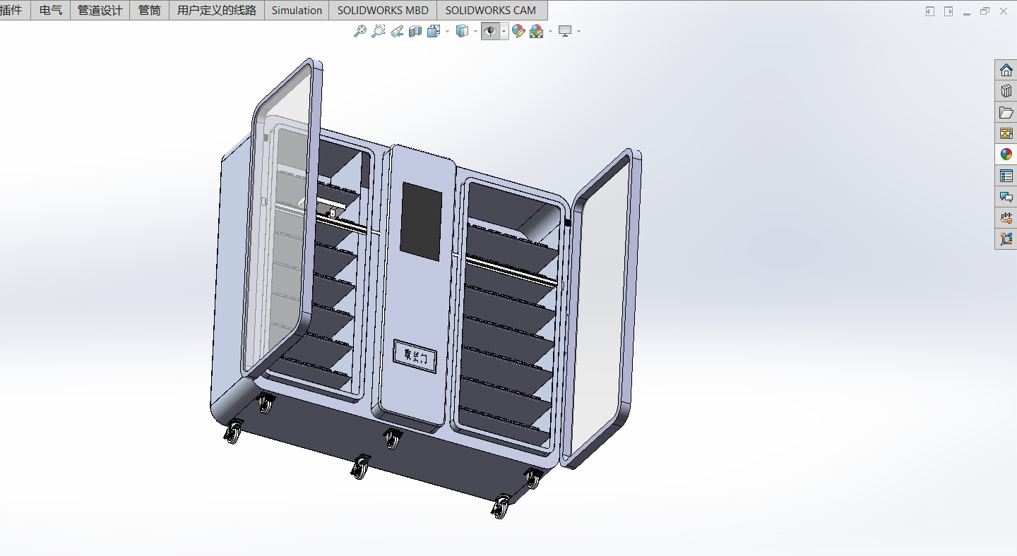Expand the View Settings monitor dropdown

tap(578, 32)
